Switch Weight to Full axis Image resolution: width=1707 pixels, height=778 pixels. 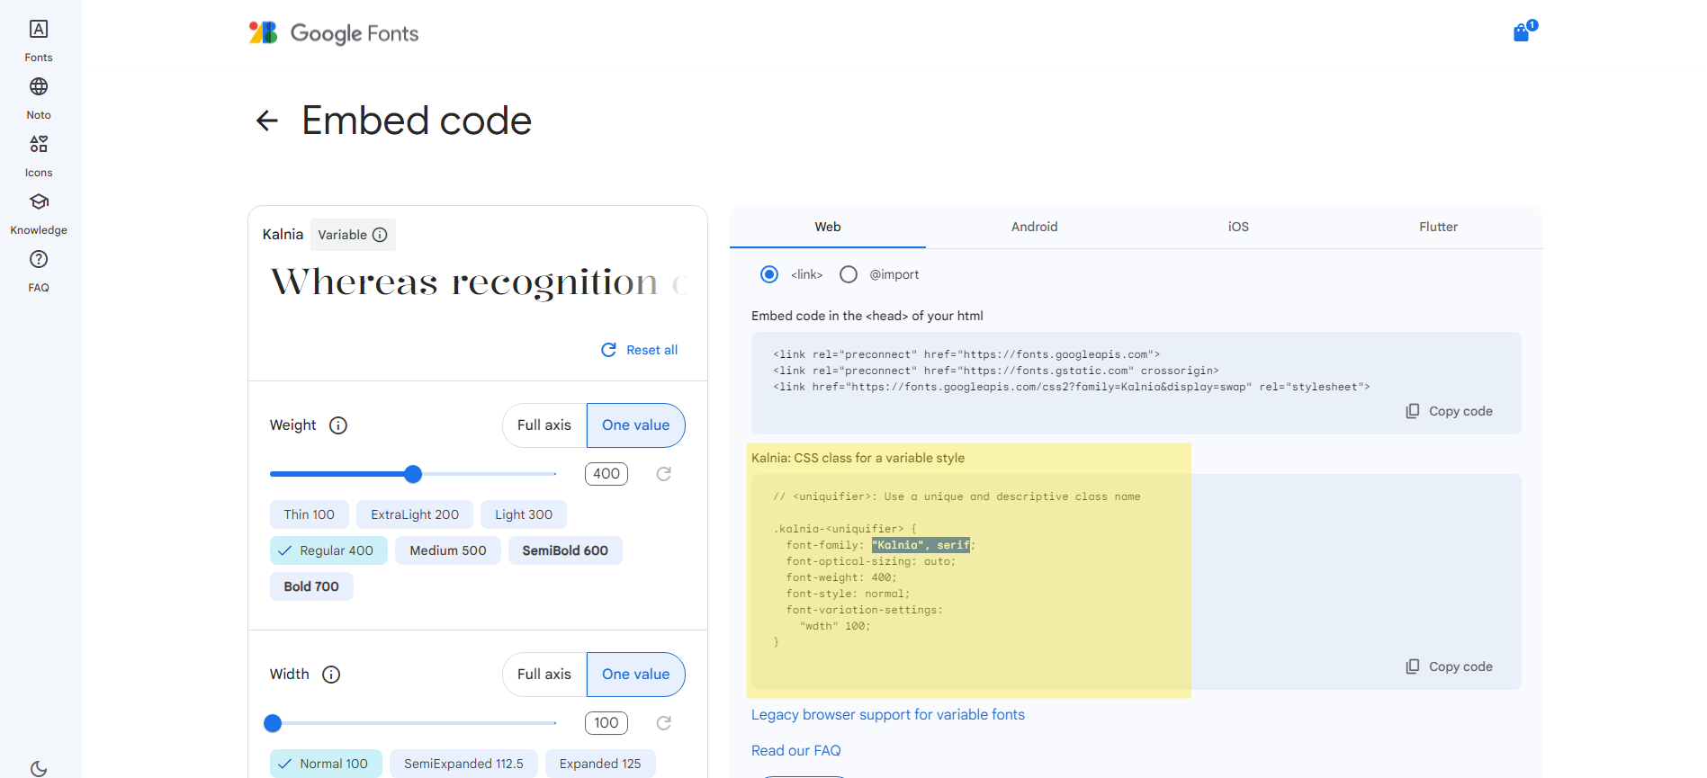[544, 425]
